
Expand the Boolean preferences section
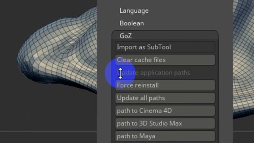click(131, 23)
